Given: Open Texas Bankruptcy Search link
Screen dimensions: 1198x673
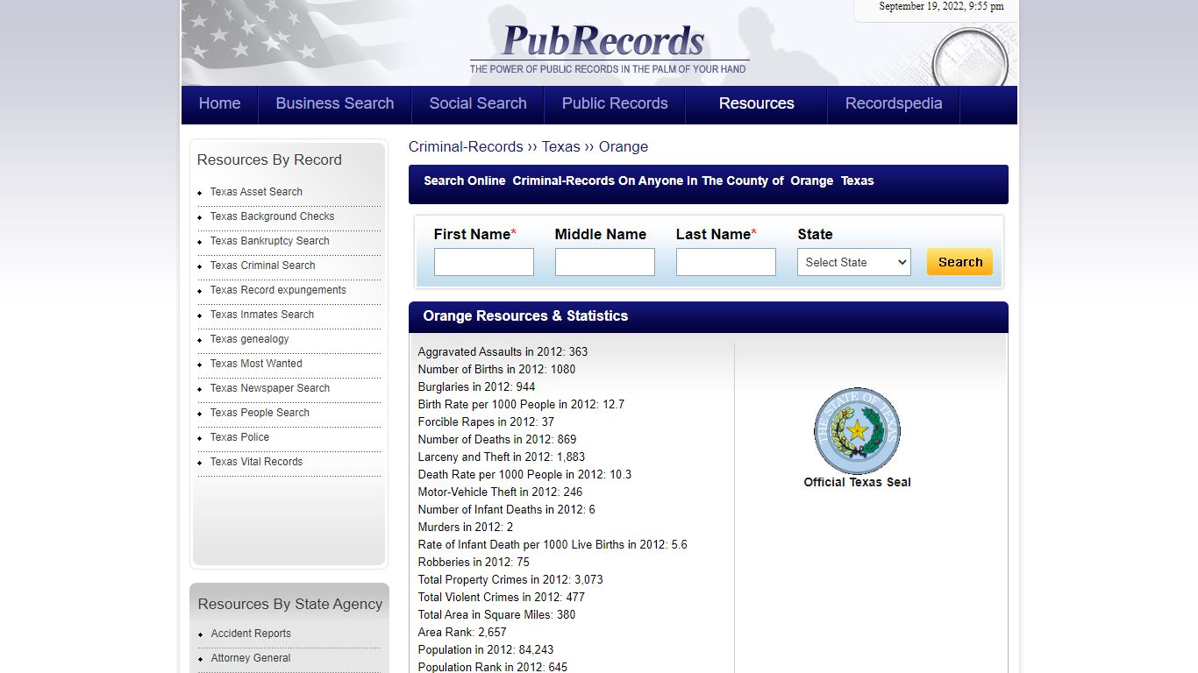Looking at the screenshot, I should coord(269,241).
